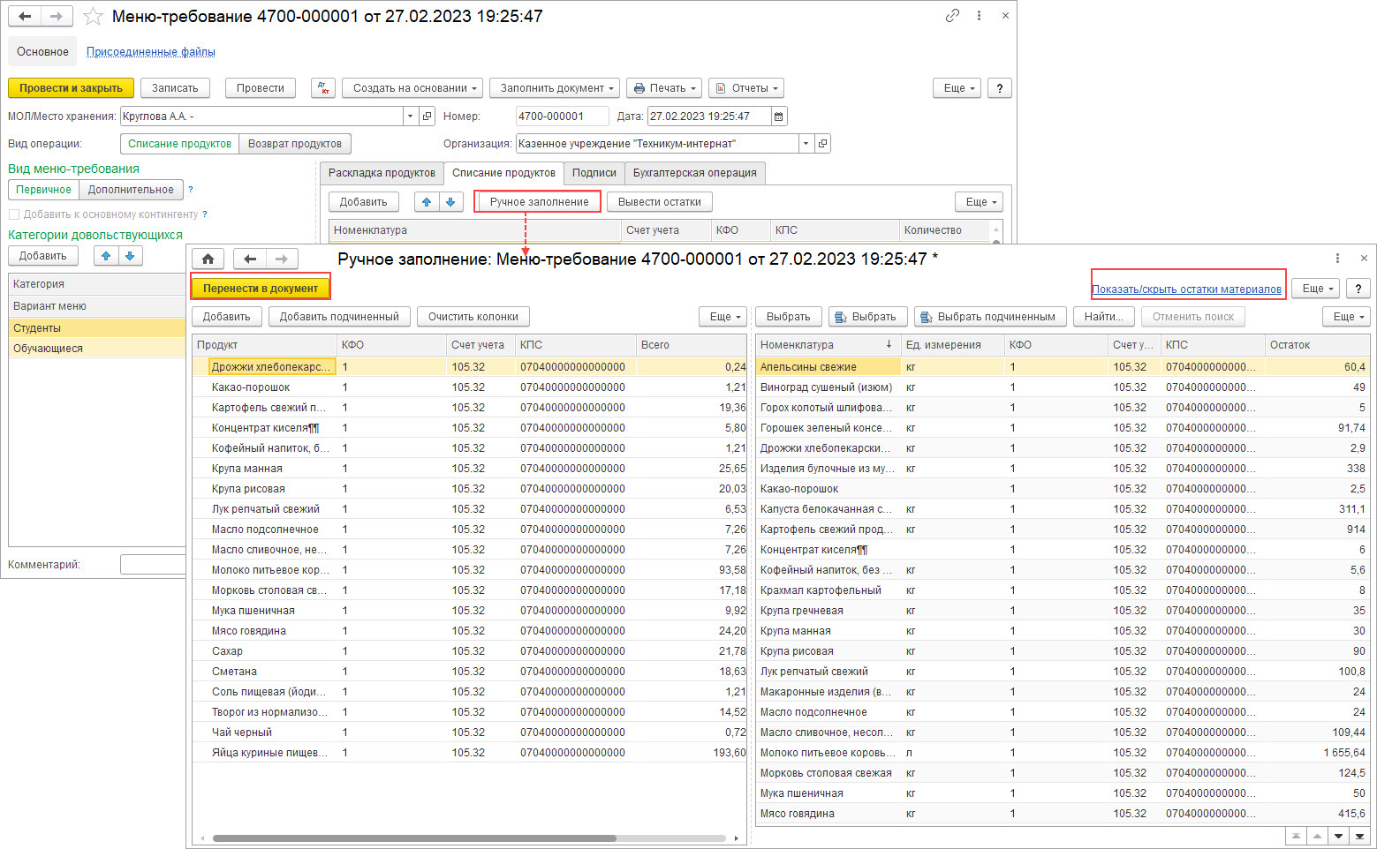Image resolution: width=1377 pixels, height=849 pixels.
Task: Open Организация record with open icon
Action: [x=822, y=144]
